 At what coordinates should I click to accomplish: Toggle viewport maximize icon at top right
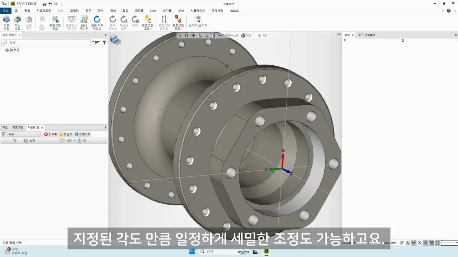[339, 35]
